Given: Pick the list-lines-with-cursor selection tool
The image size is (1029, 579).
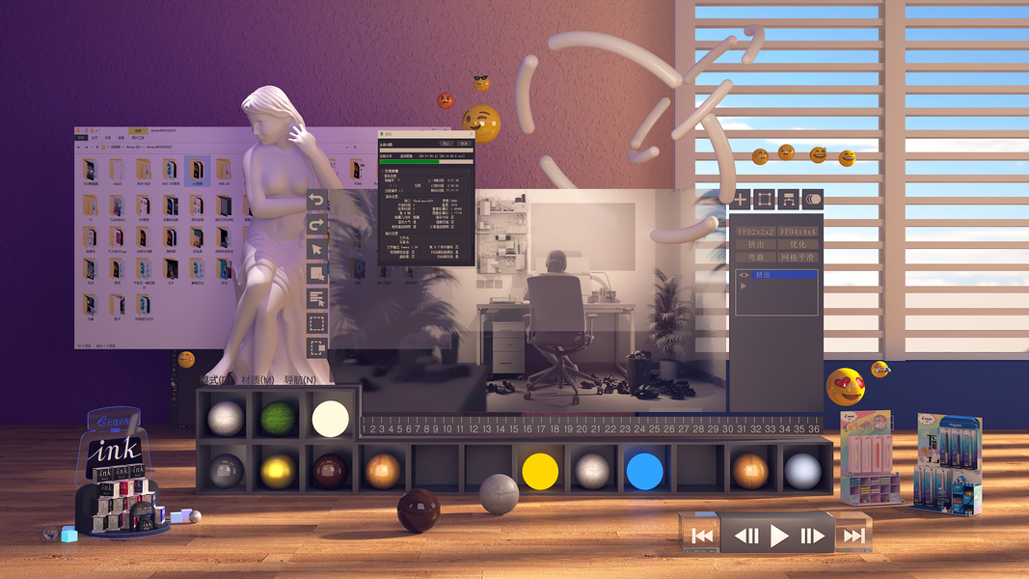Looking at the screenshot, I should tap(316, 299).
